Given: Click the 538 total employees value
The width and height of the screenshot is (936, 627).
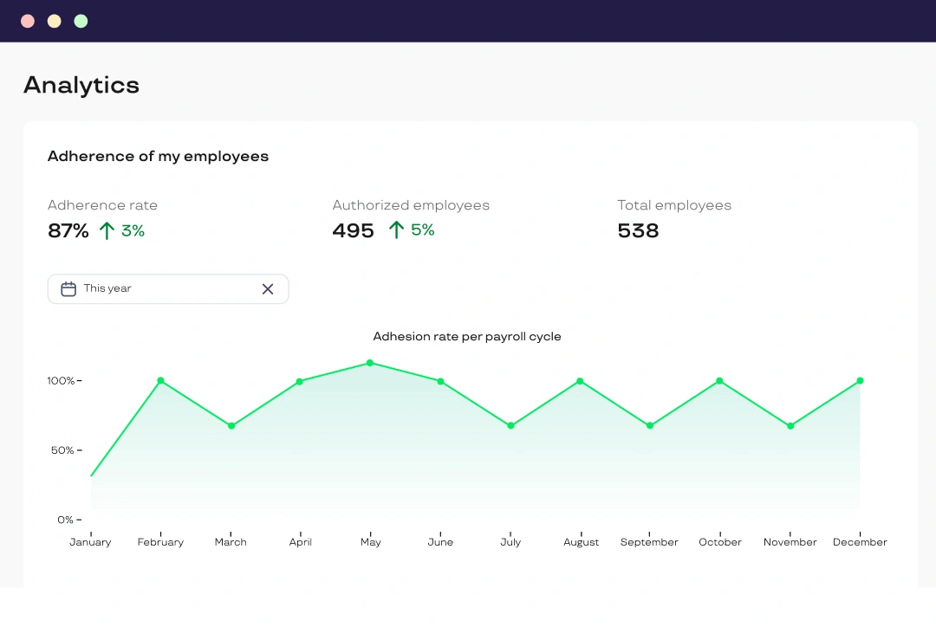Looking at the screenshot, I should pyautogui.click(x=638, y=231).
